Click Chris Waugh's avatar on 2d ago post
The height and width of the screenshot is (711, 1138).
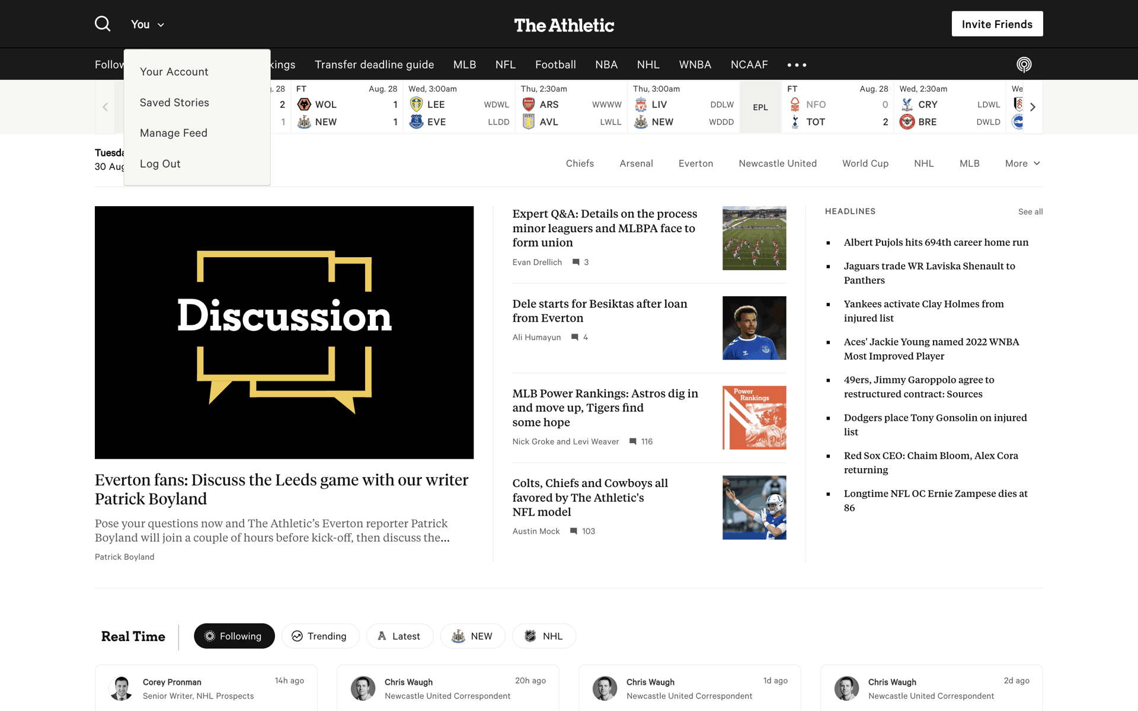tap(846, 688)
